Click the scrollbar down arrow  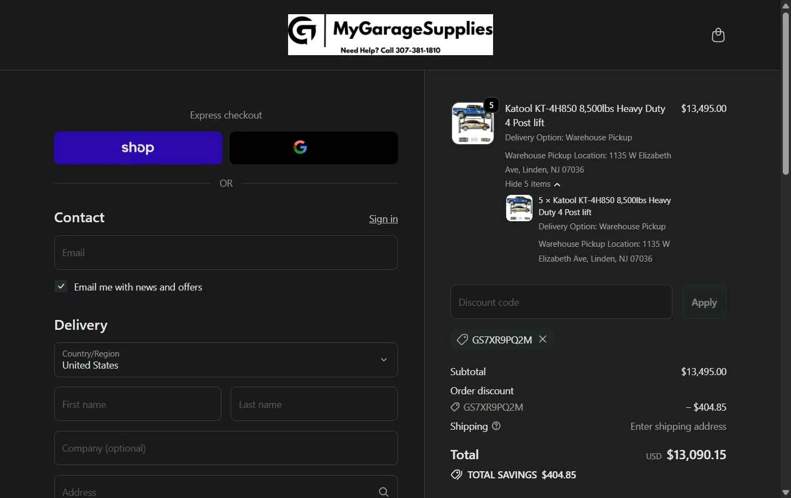point(786,493)
